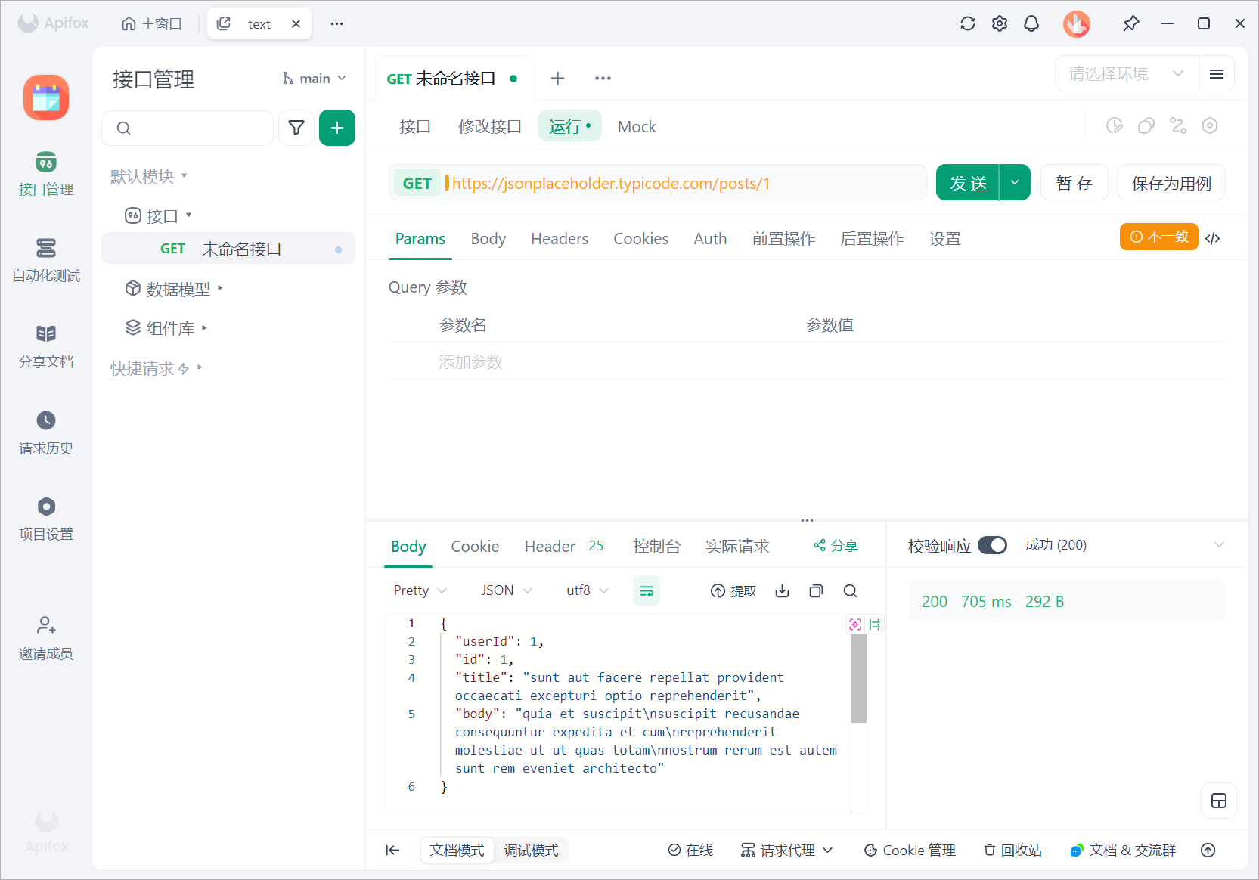Viewport: 1259px width, 880px height.
Task: Switch to the Headers tab
Action: (x=560, y=238)
